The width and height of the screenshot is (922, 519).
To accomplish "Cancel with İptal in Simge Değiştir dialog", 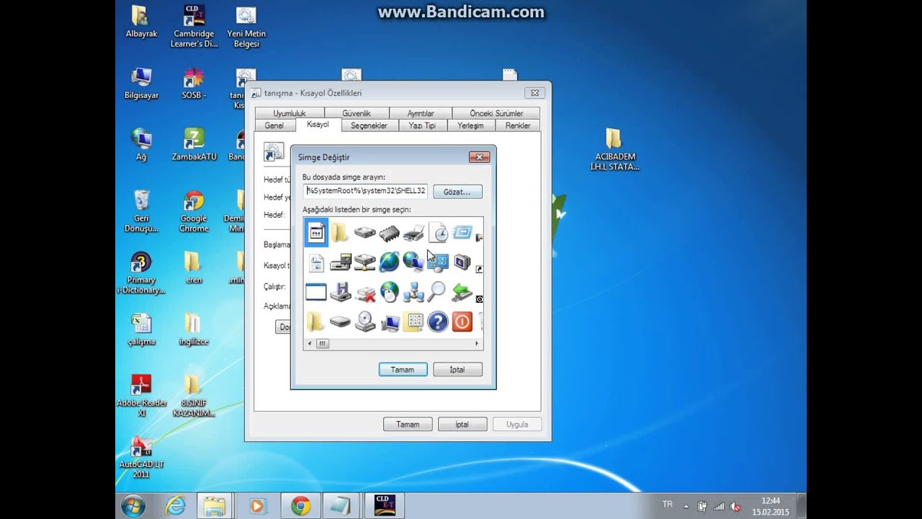I will tap(457, 370).
